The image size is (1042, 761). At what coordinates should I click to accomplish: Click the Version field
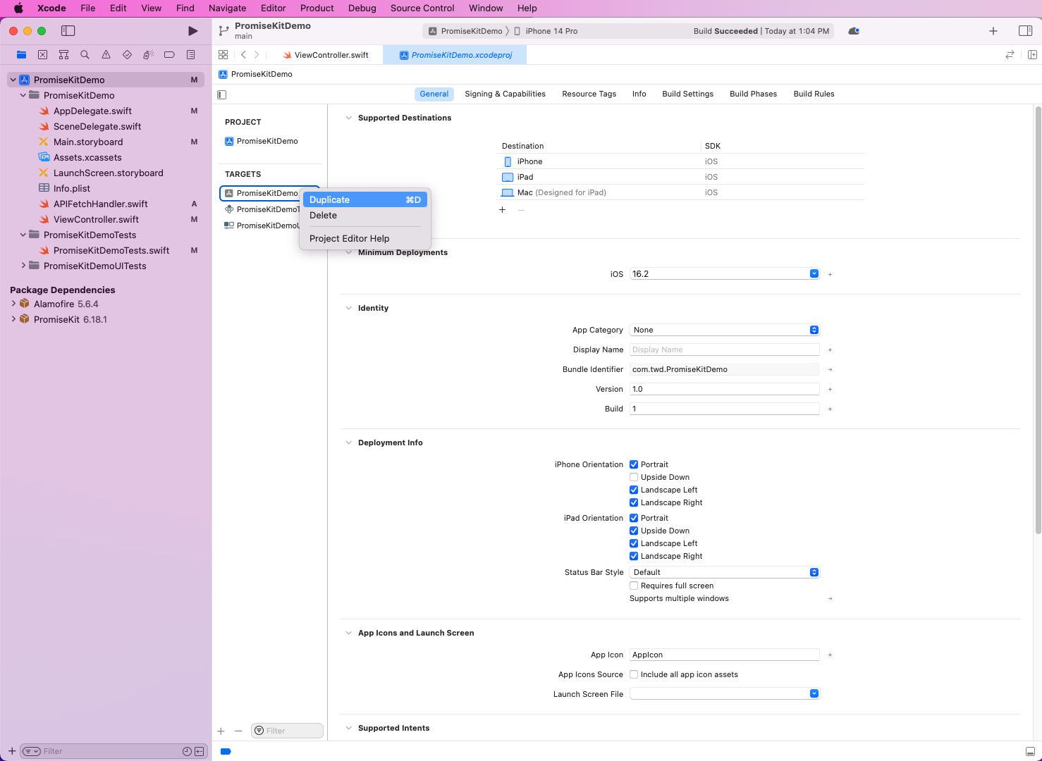click(x=725, y=389)
